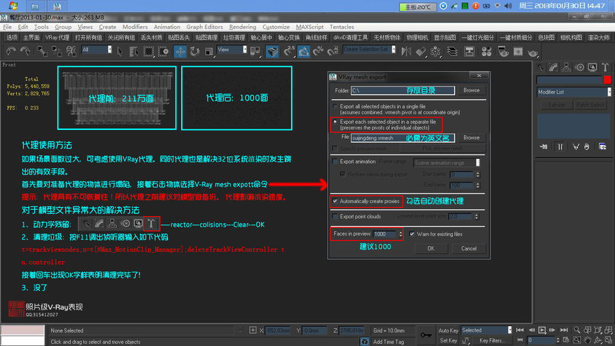
Task: Select the Select and Link tool
Action: [42, 51]
